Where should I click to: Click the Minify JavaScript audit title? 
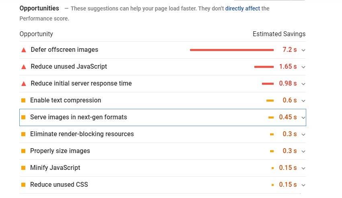pos(55,168)
